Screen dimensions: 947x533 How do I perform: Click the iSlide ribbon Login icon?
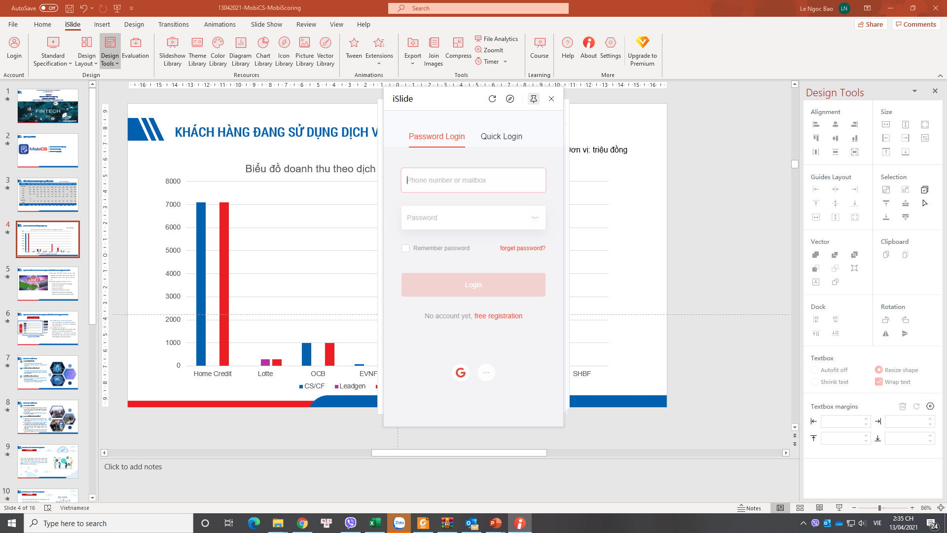click(x=14, y=48)
